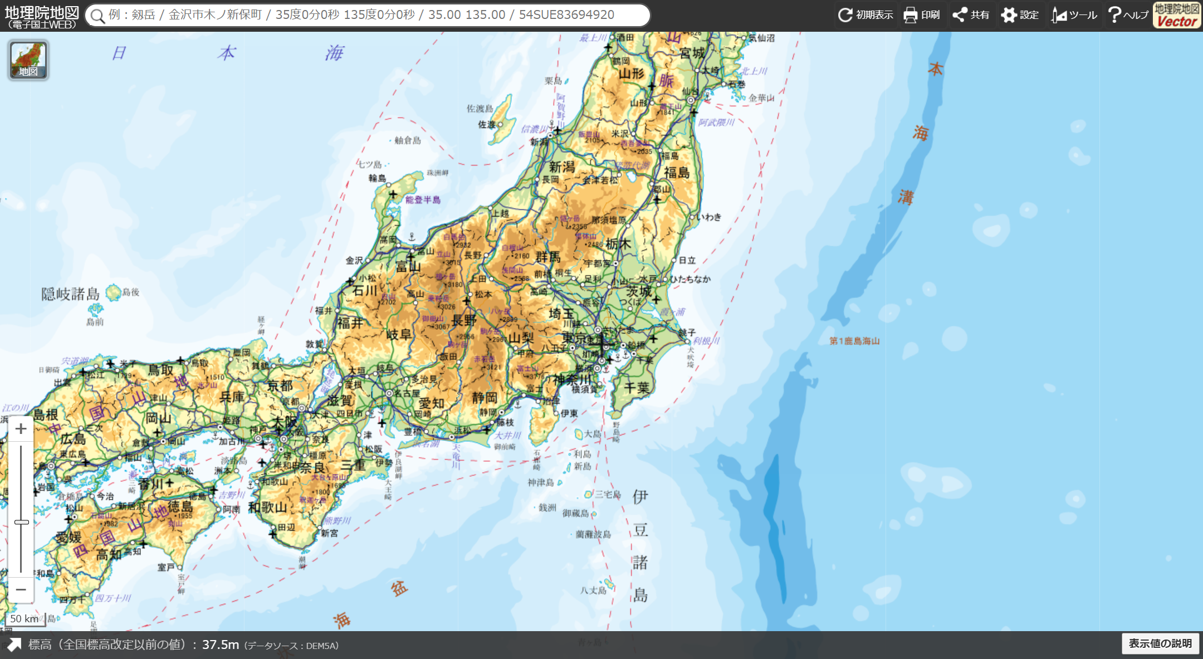Zoom in with the plus button
The width and height of the screenshot is (1203, 659).
21,428
